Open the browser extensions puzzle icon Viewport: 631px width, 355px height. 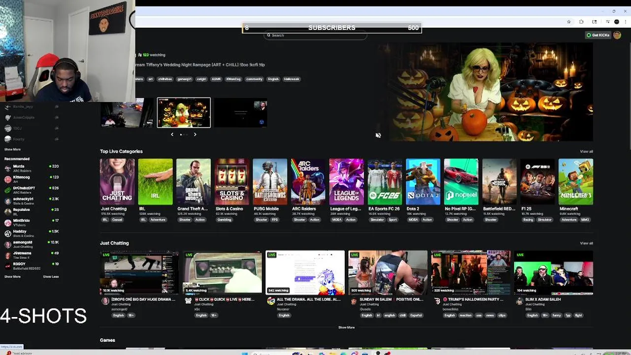click(x=581, y=22)
